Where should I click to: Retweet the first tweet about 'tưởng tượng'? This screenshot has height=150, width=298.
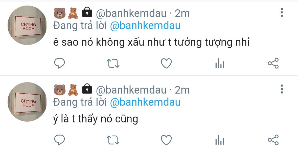pos(113,63)
